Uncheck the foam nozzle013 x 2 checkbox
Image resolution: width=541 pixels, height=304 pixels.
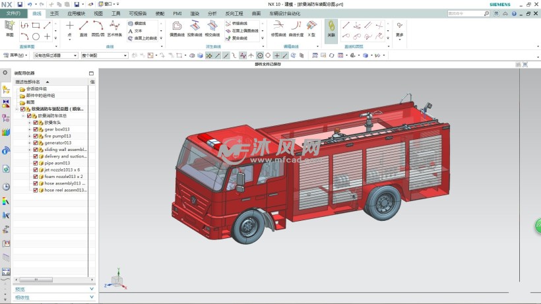click(x=35, y=177)
